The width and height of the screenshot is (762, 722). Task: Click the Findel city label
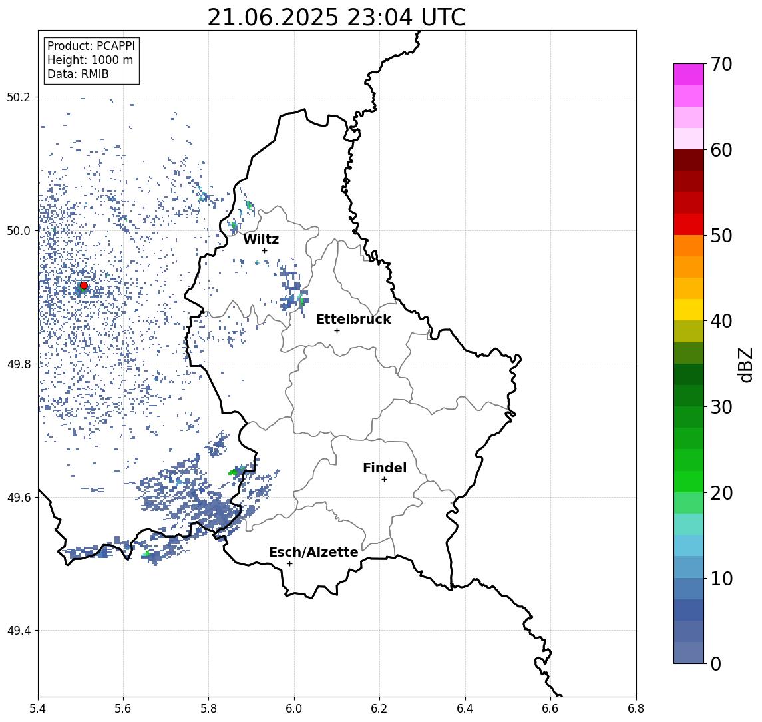[x=385, y=468]
